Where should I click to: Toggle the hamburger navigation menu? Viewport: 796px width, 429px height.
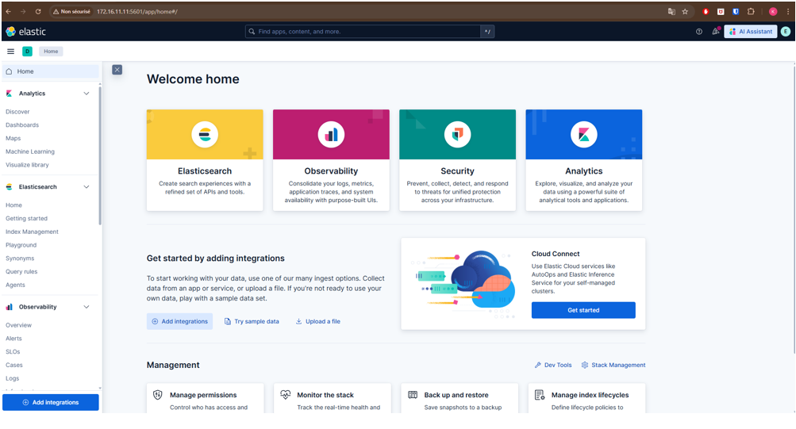tap(10, 52)
